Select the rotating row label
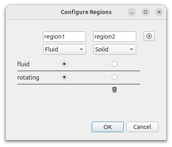The height and width of the screenshot is (147, 172). tap(28, 78)
